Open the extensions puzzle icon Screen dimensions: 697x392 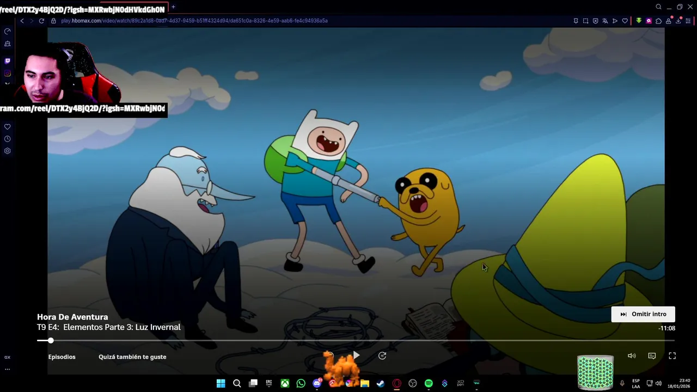pos(658,21)
